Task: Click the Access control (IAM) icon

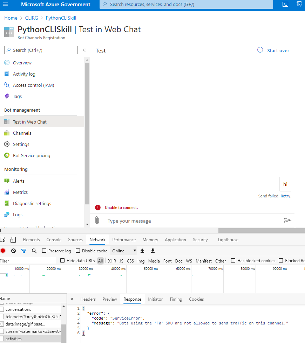Action: pos(7,85)
